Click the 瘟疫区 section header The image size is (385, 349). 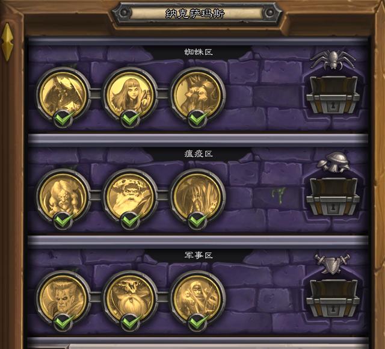[x=199, y=154]
